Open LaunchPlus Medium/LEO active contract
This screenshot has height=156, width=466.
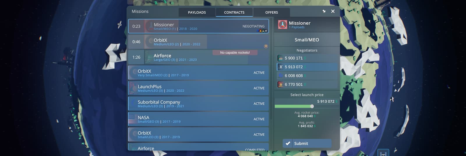(x=198, y=88)
